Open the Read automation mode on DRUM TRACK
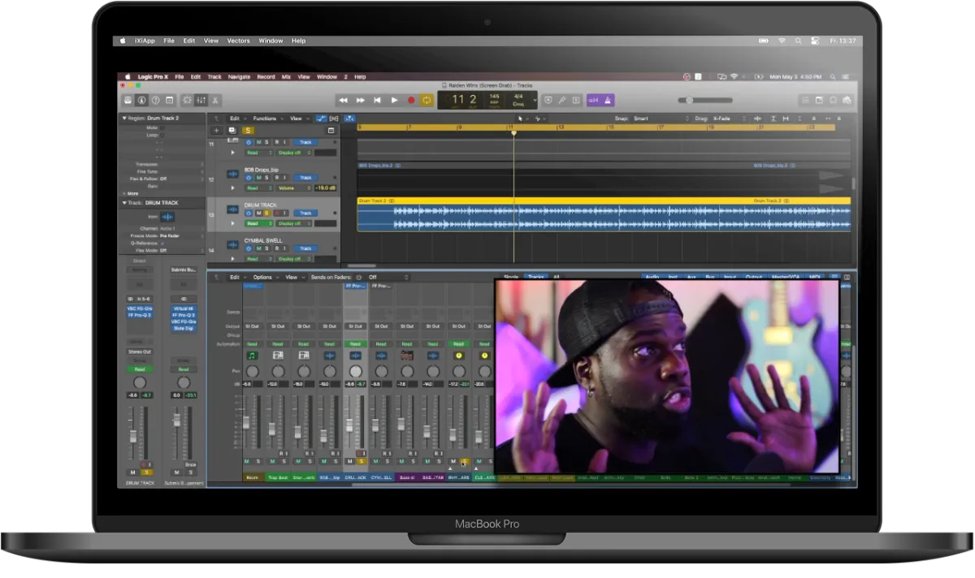 [258, 223]
